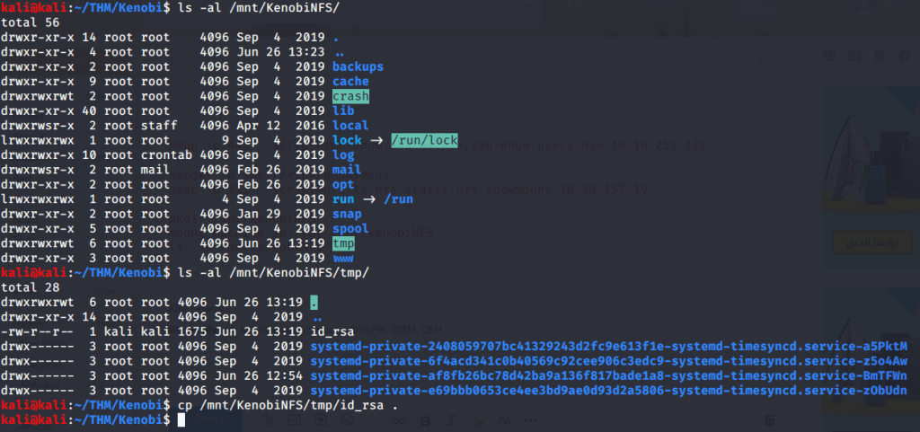Click the local directory entry
920x432 pixels.
coord(350,126)
